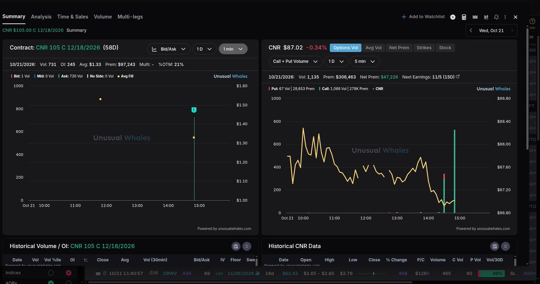Click the line chart icon in the Bid/Ask selector
Screen dimensions: 540x284
pyautogui.click(x=154, y=49)
